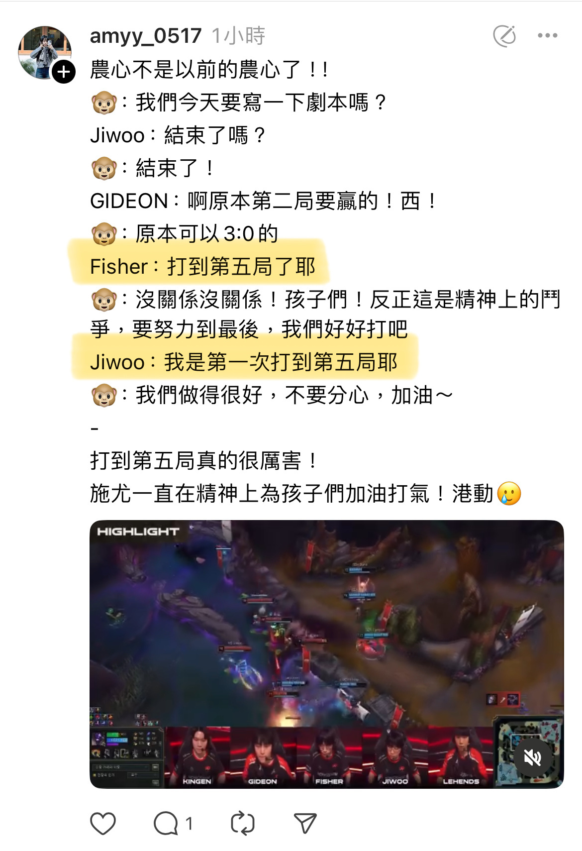Select the highlighted Jiwoo fifth-game line
Viewport: 582px width, 851px height.
click(244, 362)
